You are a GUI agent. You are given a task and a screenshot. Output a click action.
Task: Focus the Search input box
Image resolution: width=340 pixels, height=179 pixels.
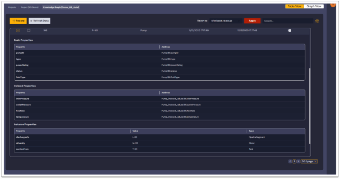tap(287, 21)
